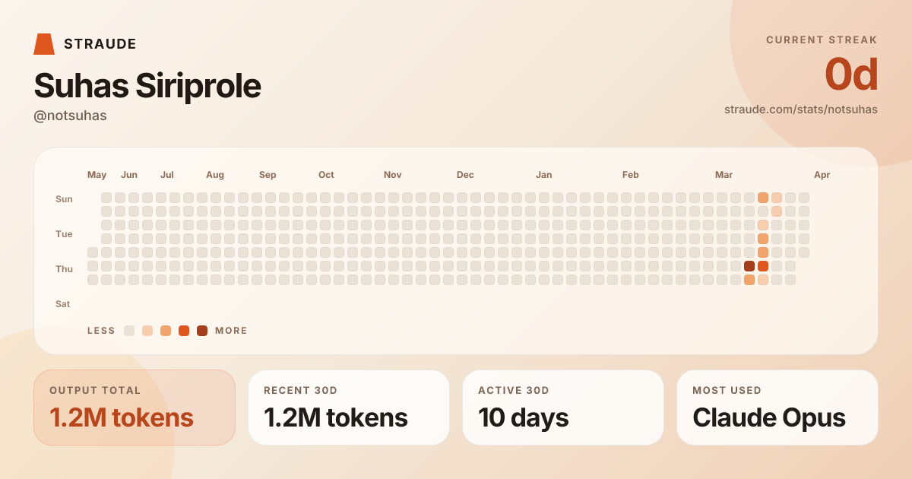
Task: Click the darkest brown legend swatch
Action: pos(202,331)
